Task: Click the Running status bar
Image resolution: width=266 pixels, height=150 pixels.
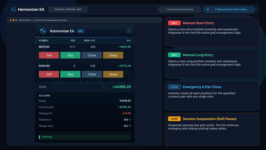Action: (85, 137)
